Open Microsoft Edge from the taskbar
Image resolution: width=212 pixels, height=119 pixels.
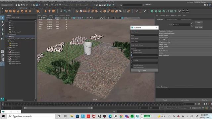110,116
